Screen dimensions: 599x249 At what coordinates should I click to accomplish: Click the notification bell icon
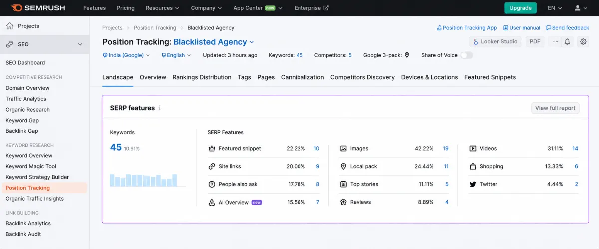(x=567, y=42)
